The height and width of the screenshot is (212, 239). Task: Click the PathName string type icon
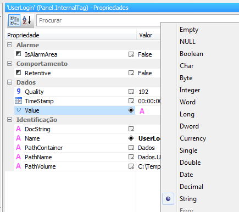[18, 157]
